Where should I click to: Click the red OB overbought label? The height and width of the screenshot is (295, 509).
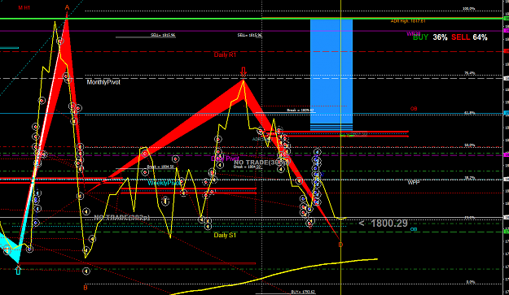[x=414, y=109]
